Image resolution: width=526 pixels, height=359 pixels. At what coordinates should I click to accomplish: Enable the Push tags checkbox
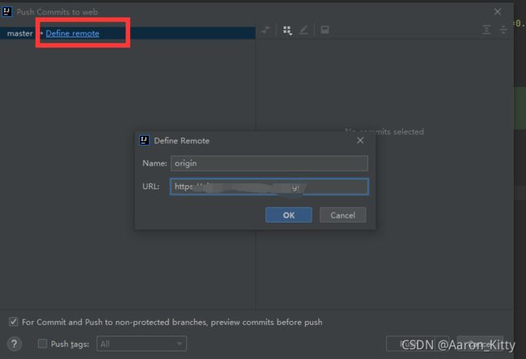[x=42, y=344]
